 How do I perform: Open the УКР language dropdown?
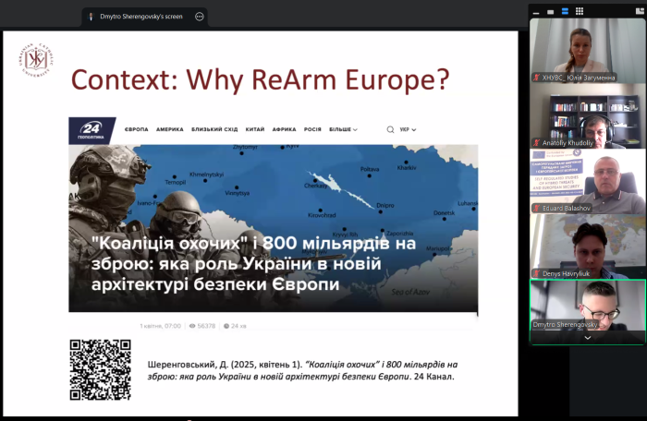click(x=408, y=129)
